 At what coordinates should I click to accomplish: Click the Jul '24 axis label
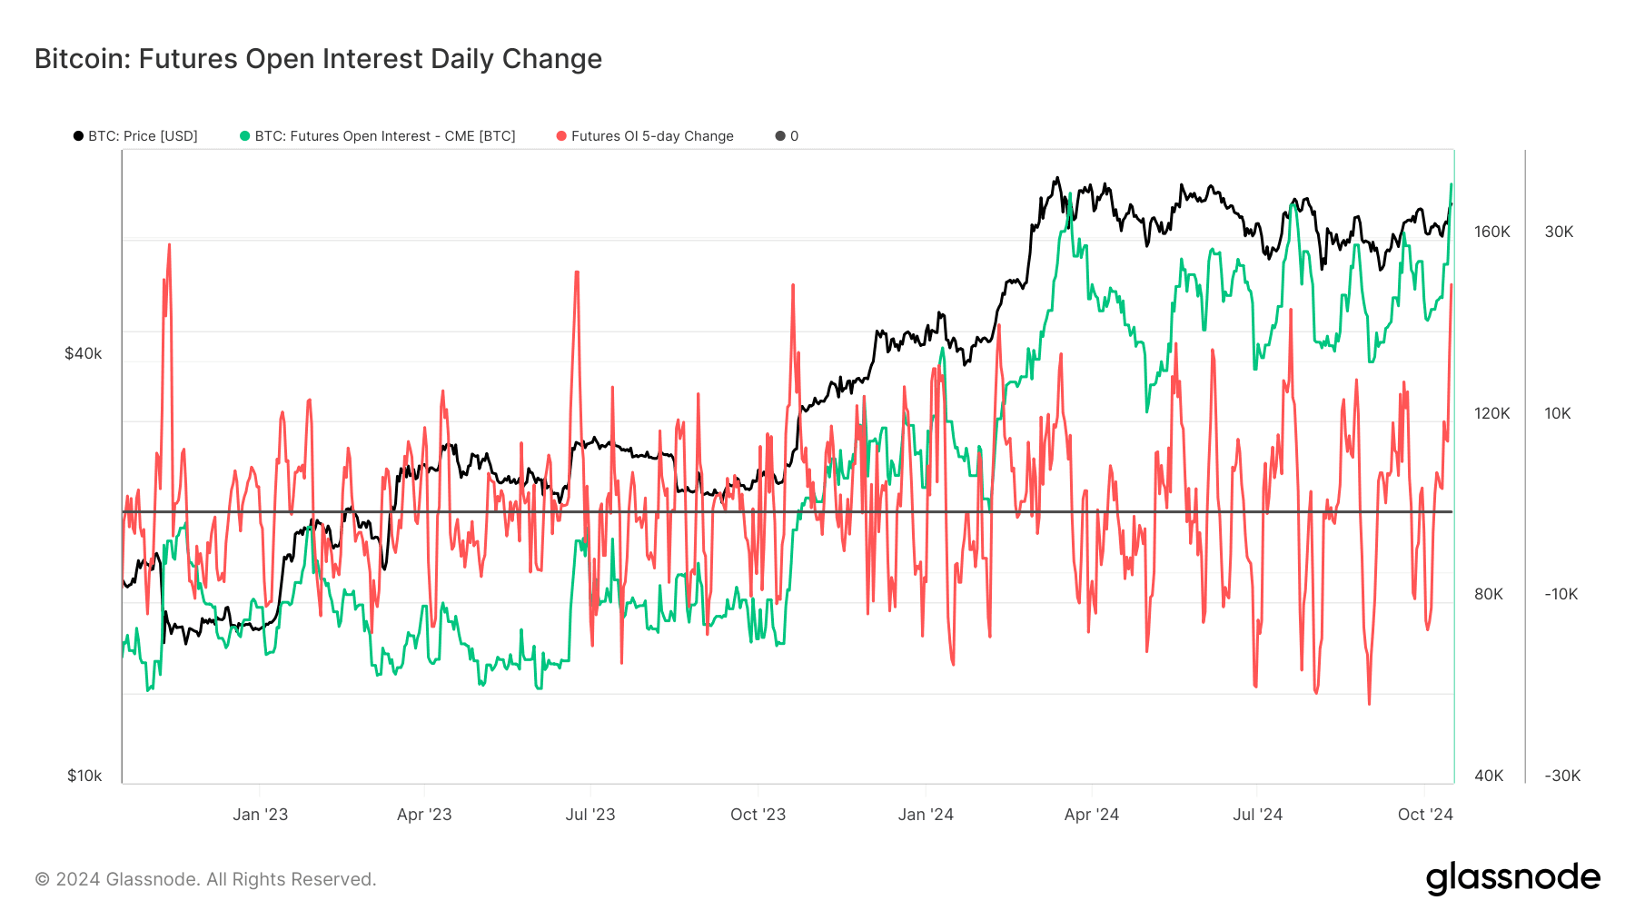click(1257, 815)
